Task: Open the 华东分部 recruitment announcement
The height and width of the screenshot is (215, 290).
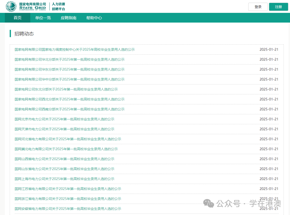Action: click(70, 69)
